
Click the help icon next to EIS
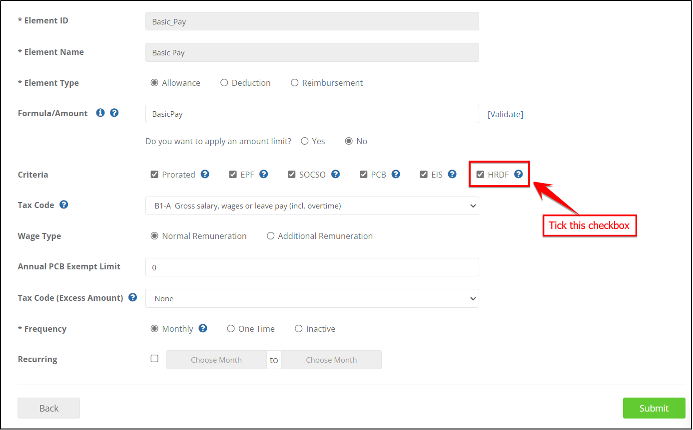(x=452, y=174)
